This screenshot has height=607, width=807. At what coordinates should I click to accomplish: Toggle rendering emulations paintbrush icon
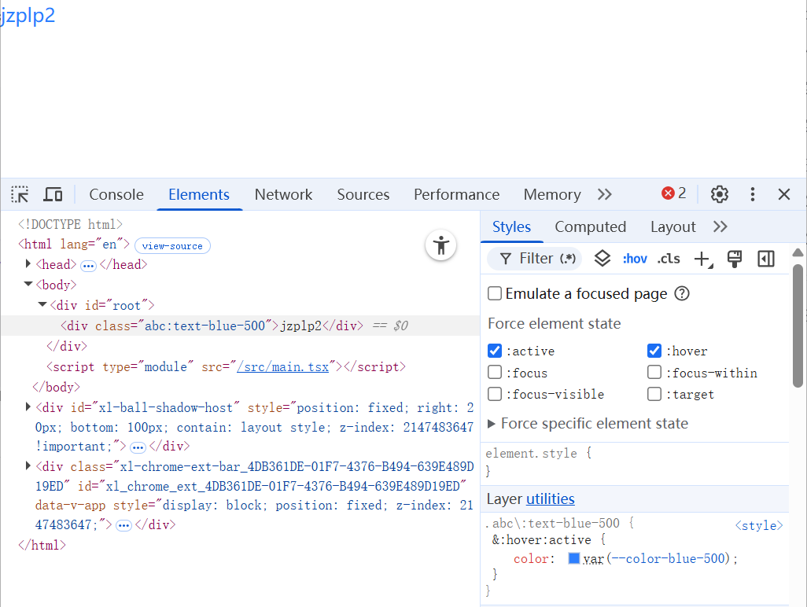(735, 259)
